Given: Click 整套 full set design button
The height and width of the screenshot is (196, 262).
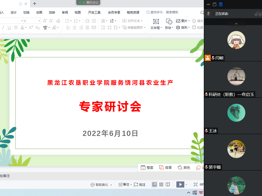Looking at the screenshot, I should click(x=147, y=168).
